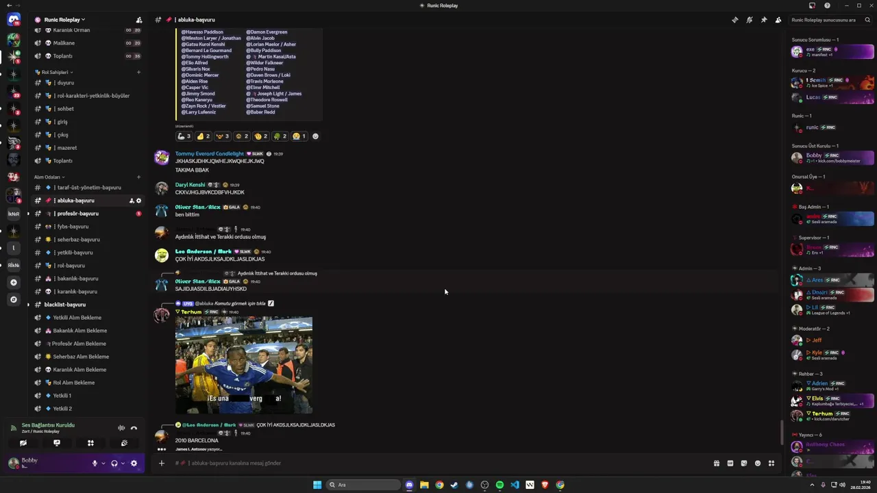Open the Help question mark icon
Screen dimensions: 877x493
click(x=827, y=5)
